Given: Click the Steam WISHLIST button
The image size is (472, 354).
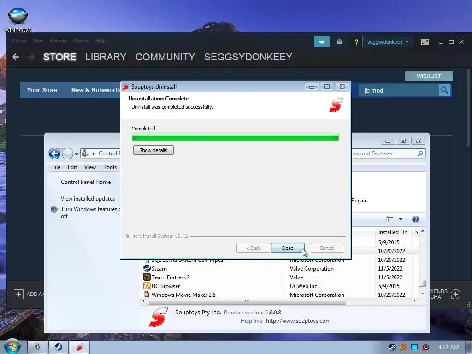Looking at the screenshot, I should click(x=429, y=76).
